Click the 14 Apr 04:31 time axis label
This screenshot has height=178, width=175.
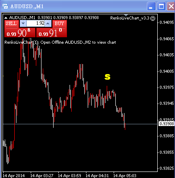point(97,176)
